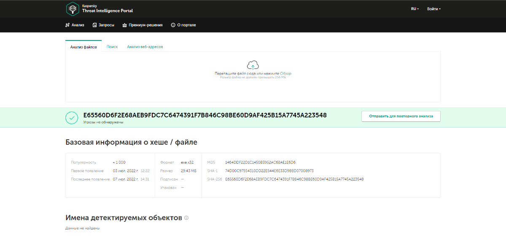Open the RU language dropdown

coord(415,9)
